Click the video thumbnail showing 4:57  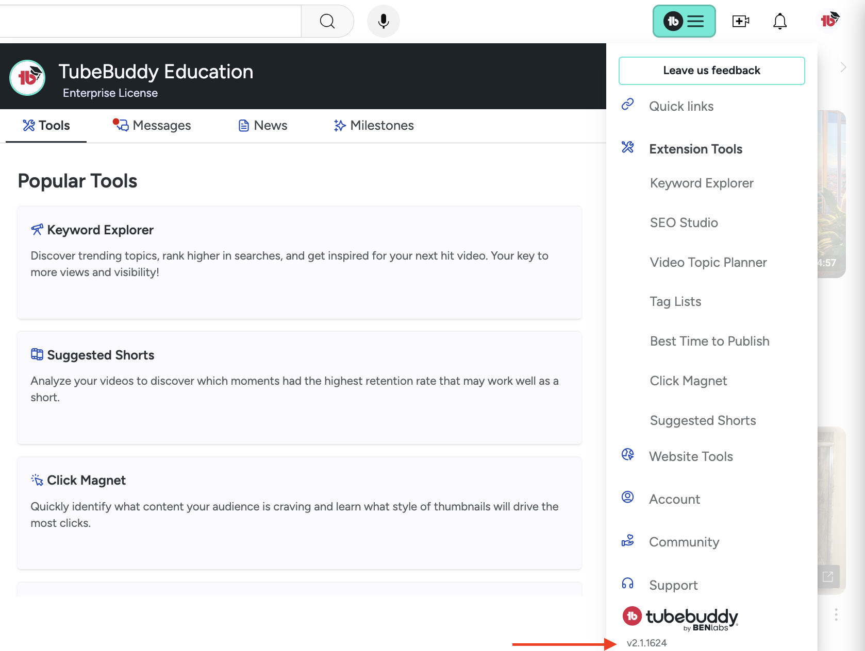click(831, 194)
